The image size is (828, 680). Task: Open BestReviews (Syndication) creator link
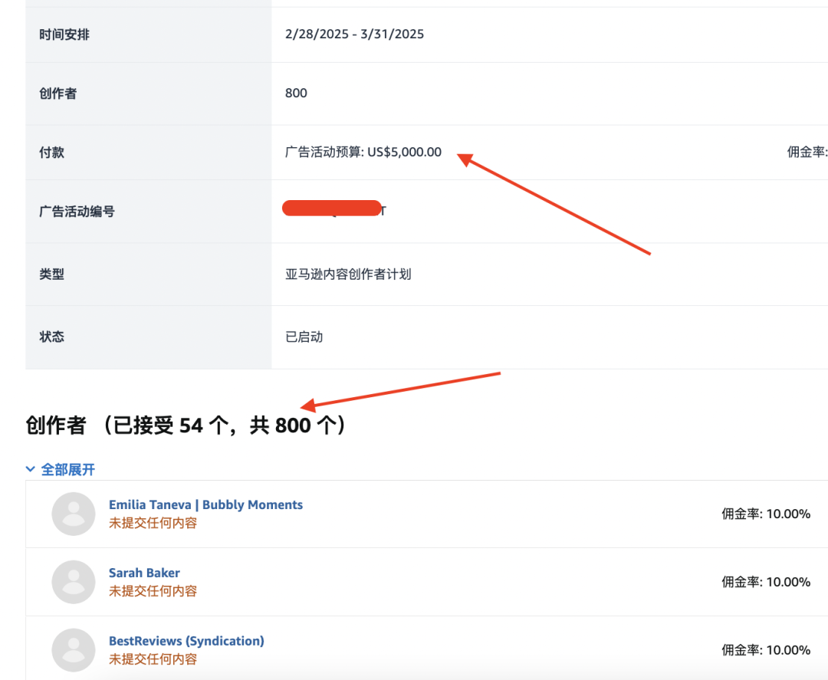pyautogui.click(x=186, y=641)
